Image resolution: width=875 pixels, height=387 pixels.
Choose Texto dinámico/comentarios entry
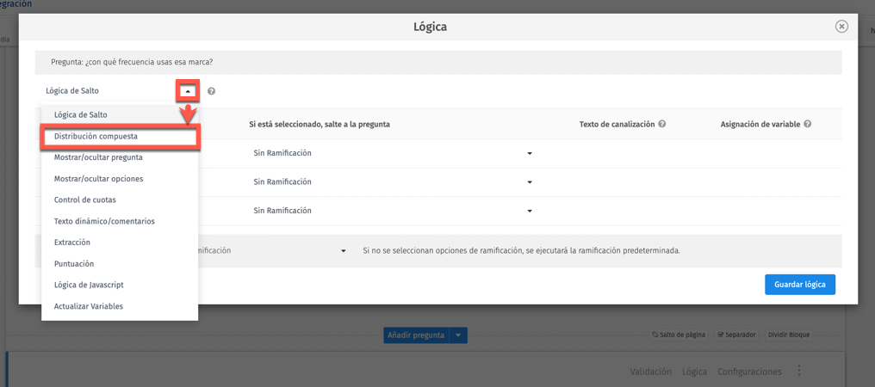click(104, 221)
